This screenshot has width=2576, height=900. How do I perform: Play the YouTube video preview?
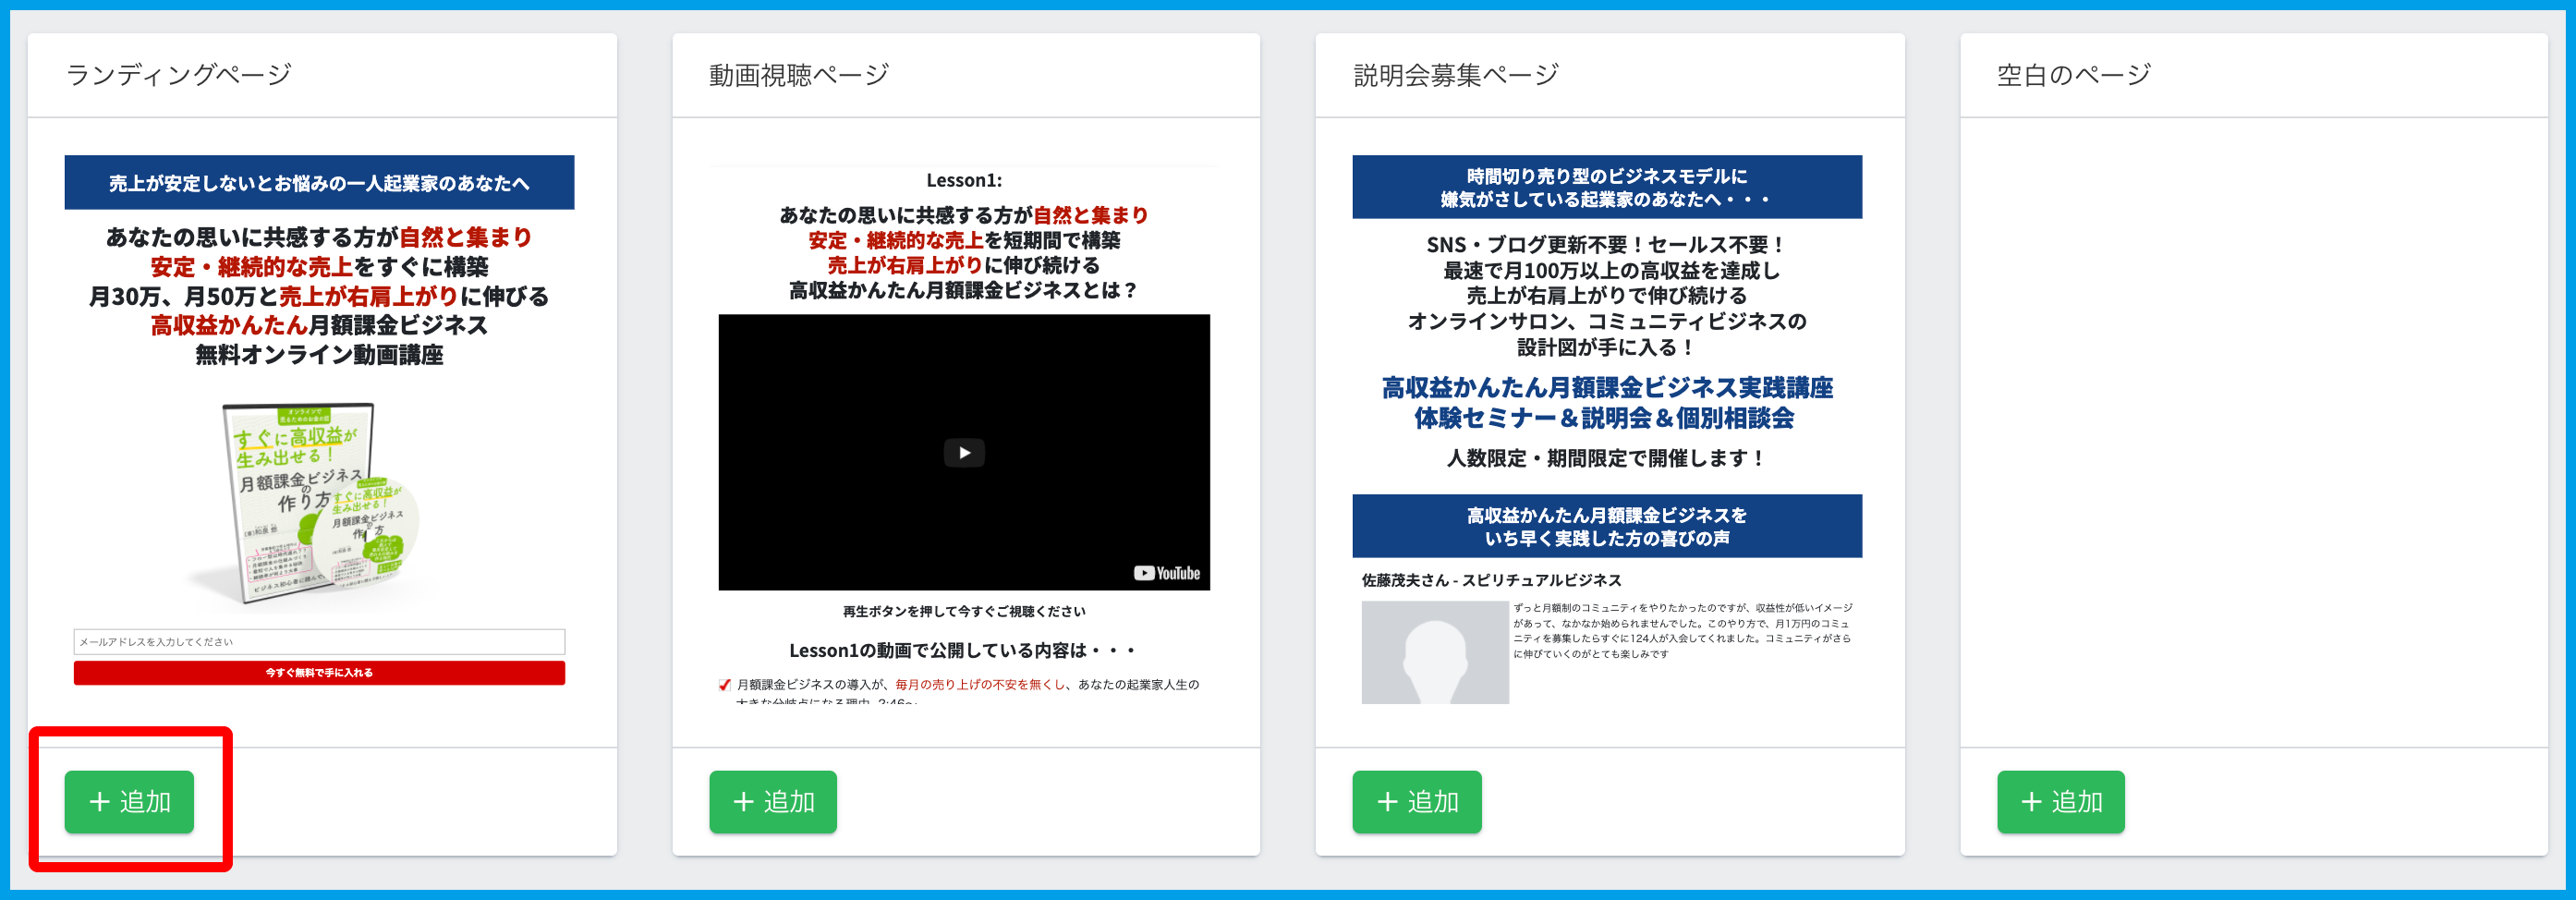coord(963,453)
